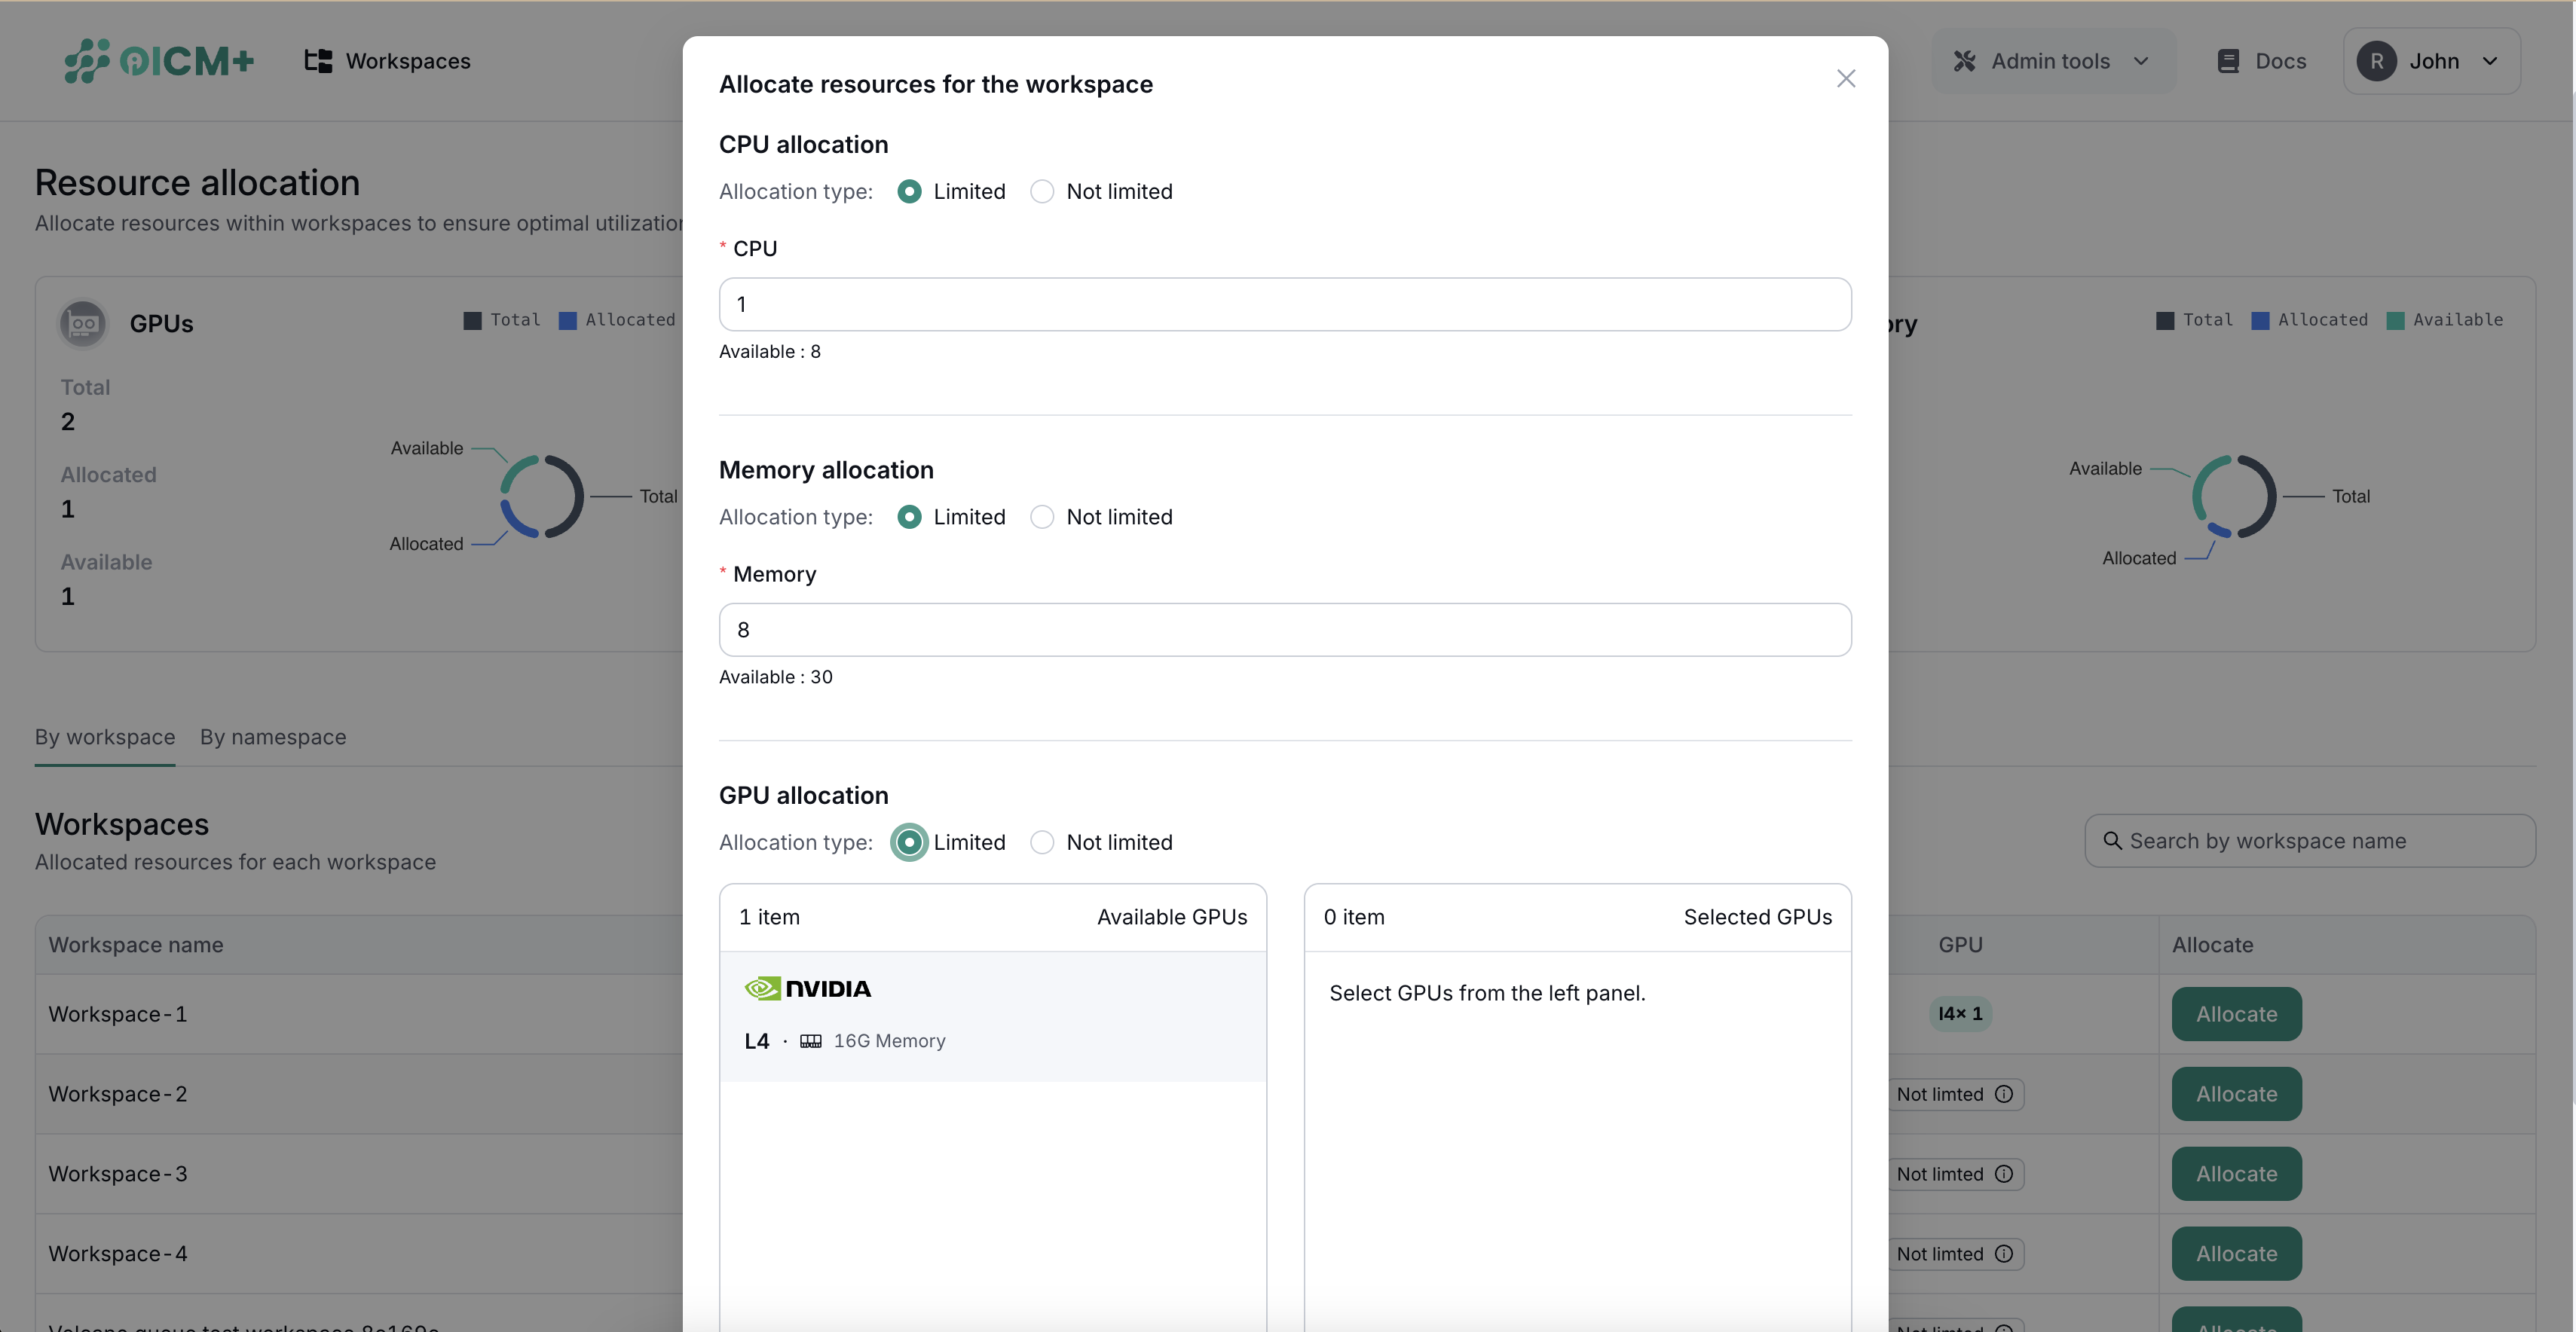Select the L4 GPU from Available GPUs
Image resolution: width=2576 pixels, height=1332 pixels.
click(x=993, y=1015)
